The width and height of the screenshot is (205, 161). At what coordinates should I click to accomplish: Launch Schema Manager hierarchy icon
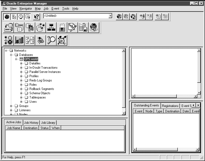(x=51, y=27)
